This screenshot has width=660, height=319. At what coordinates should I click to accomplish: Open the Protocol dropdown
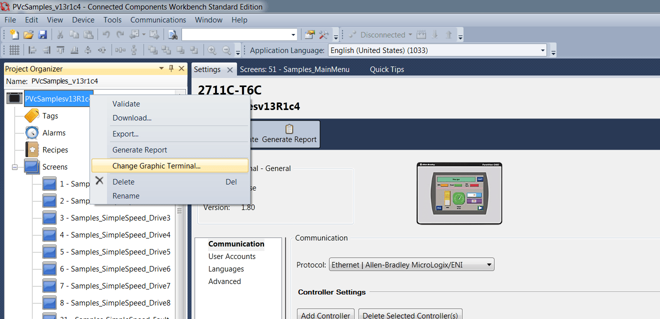(x=487, y=264)
